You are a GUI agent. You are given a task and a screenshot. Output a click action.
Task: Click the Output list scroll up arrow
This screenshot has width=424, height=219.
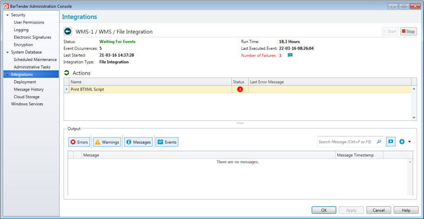point(410,162)
